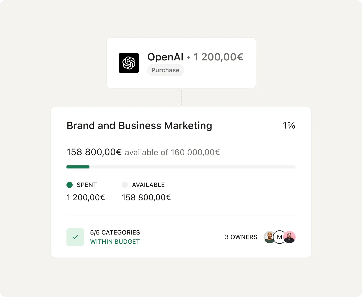Viewport: 362px width, 297px height.
Task: Expand the OpenAI transaction card
Action: point(181,63)
